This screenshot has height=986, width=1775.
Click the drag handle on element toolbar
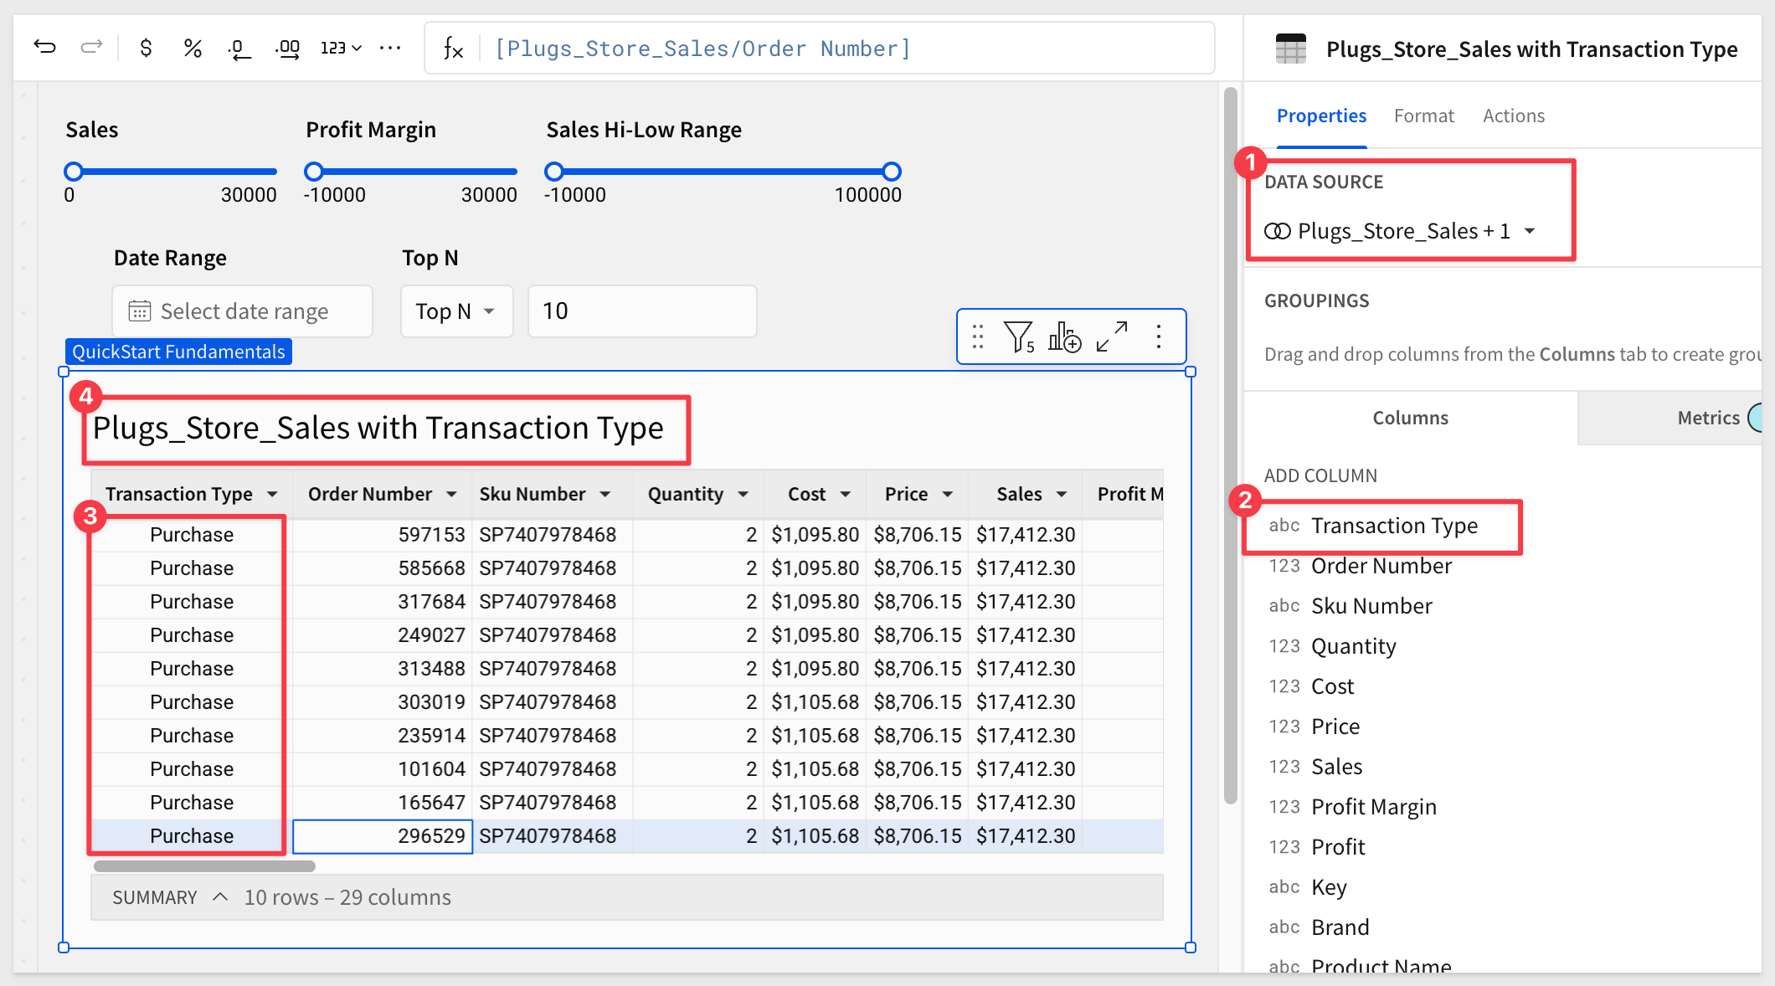(x=977, y=336)
